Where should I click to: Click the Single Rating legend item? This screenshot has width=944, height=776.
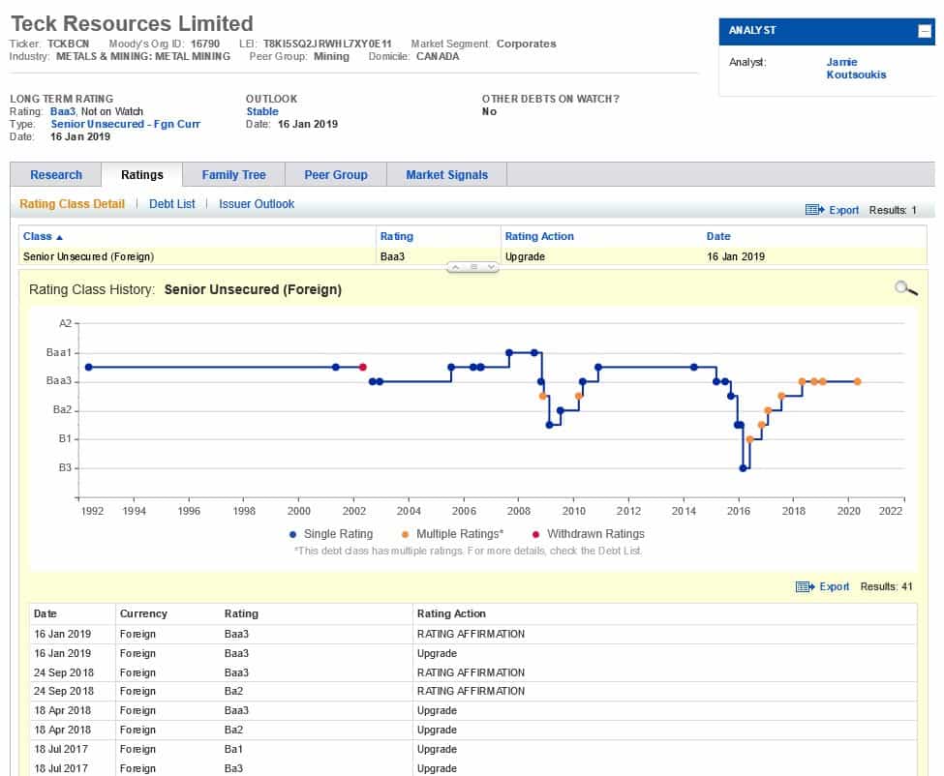pyautogui.click(x=331, y=534)
